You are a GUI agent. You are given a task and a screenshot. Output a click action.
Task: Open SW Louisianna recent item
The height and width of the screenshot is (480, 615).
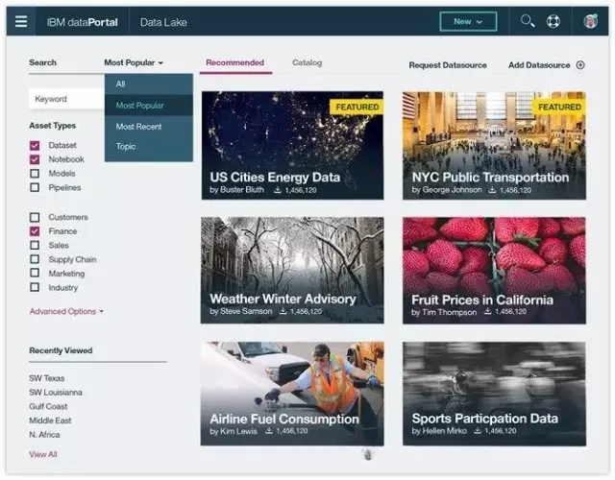point(56,393)
